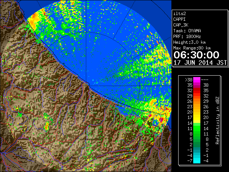
Task: Click the 'Max Range:80 km' text
Action: [x=192, y=48]
